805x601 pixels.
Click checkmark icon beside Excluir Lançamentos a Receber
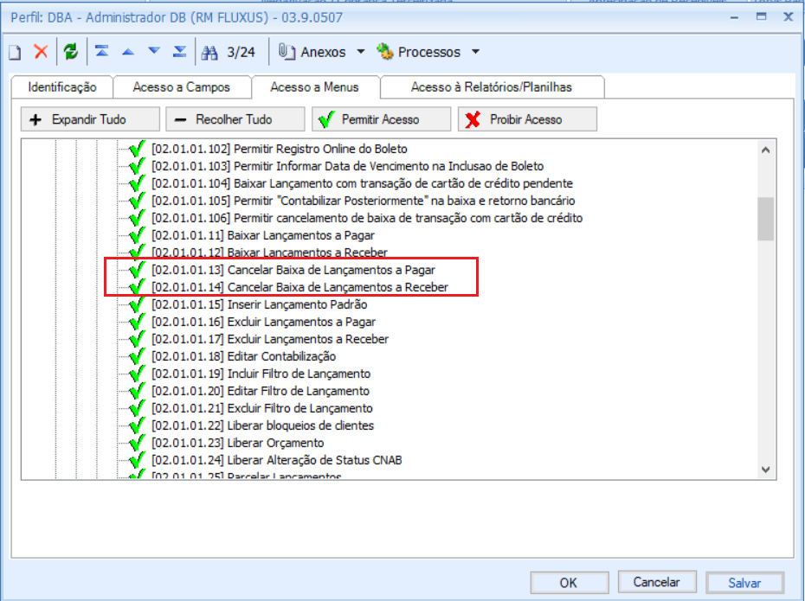point(137,340)
